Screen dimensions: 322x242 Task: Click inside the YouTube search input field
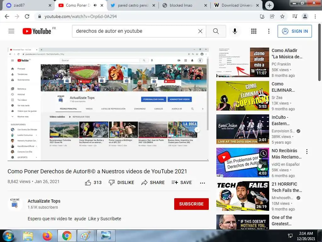coord(136,31)
